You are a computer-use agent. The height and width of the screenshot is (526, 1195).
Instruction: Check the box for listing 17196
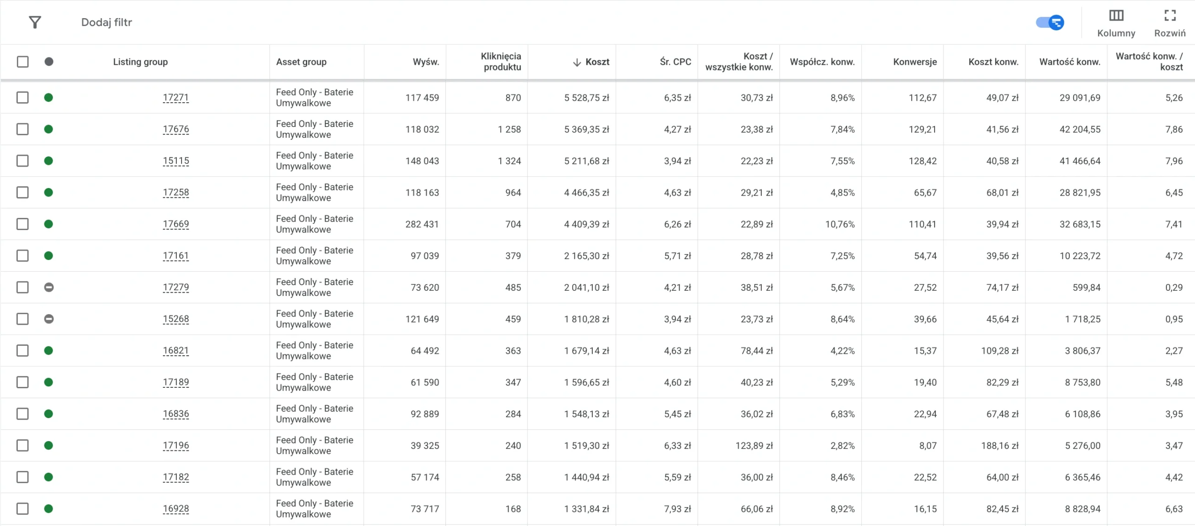(x=22, y=446)
